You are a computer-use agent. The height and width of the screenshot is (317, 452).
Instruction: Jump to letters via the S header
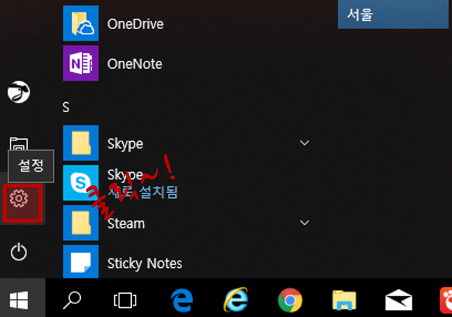click(66, 107)
